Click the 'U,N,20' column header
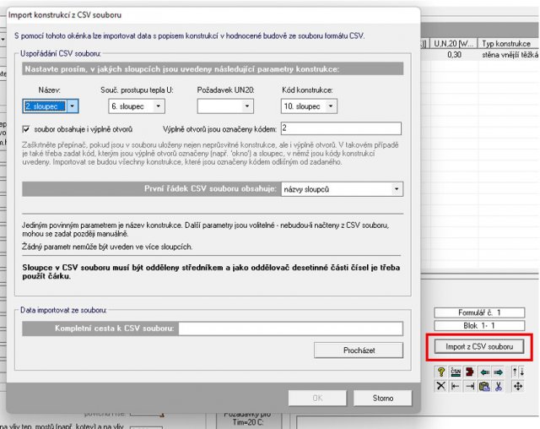The width and height of the screenshot is (540, 429). [454, 43]
